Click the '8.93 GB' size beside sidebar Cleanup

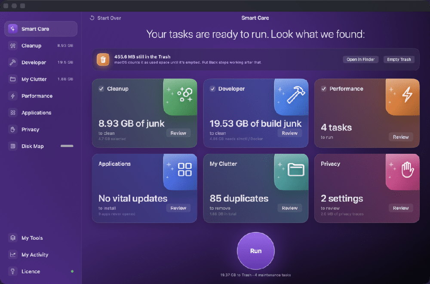pos(65,46)
